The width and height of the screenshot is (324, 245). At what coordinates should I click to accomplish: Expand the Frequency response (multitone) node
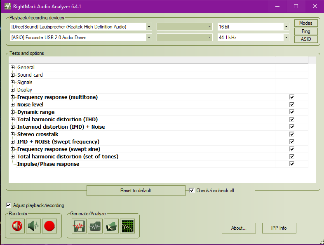(x=13, y=97)
